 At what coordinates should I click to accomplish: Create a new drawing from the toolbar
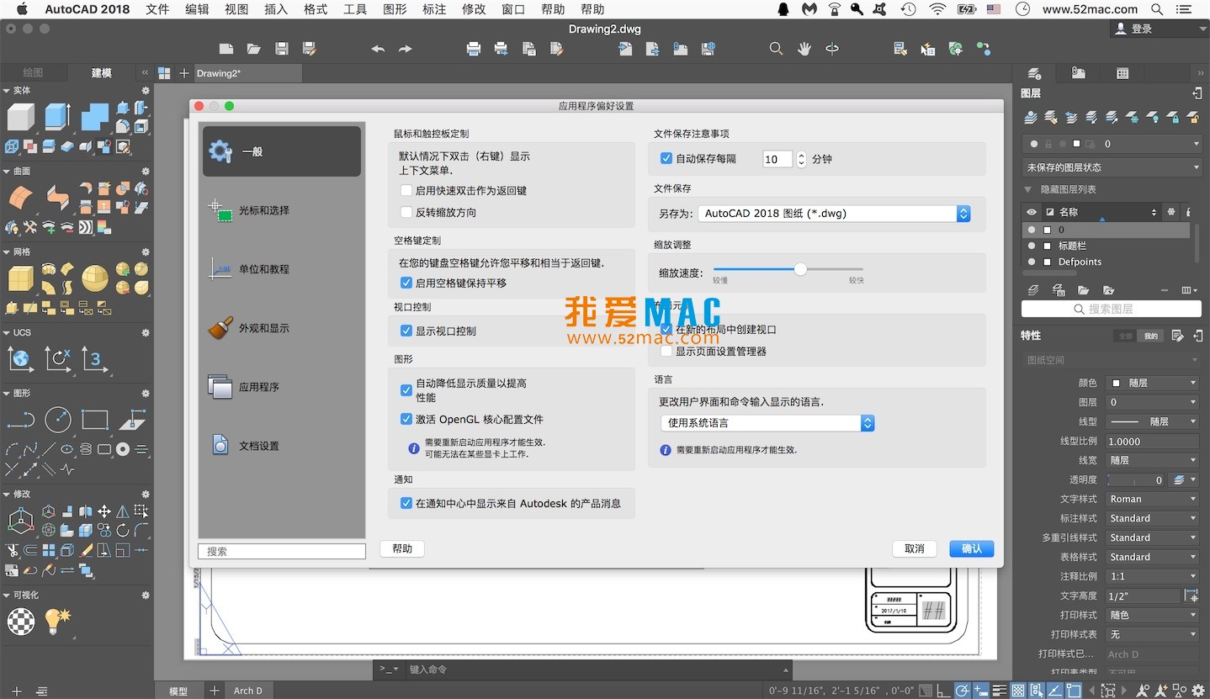226,49
